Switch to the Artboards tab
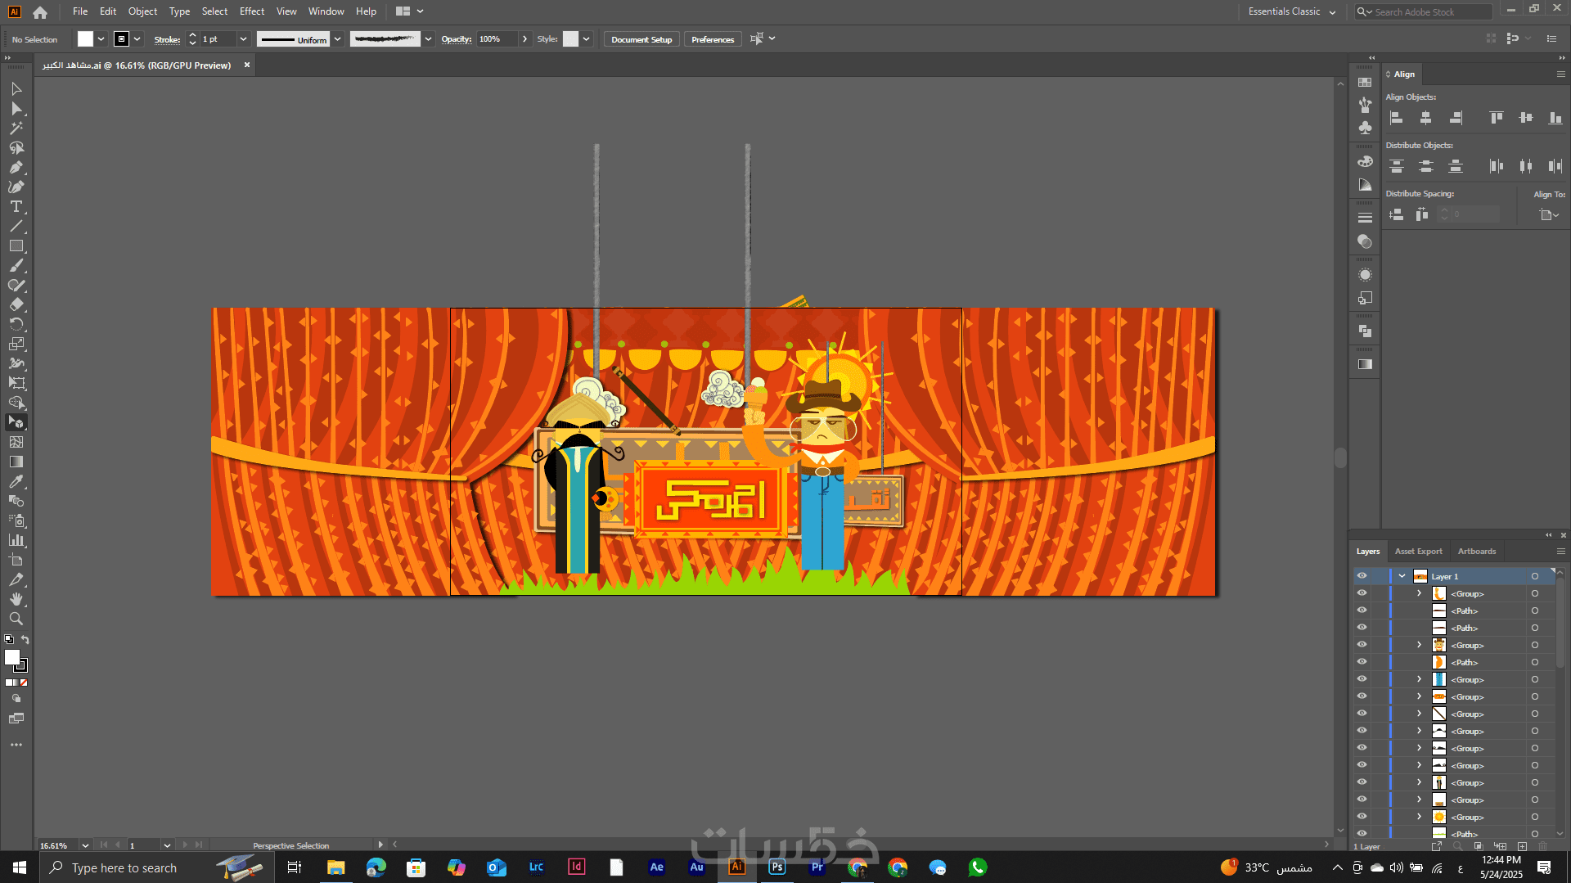This screenshot has width=1571, height=883. [x=1477, y=552]
